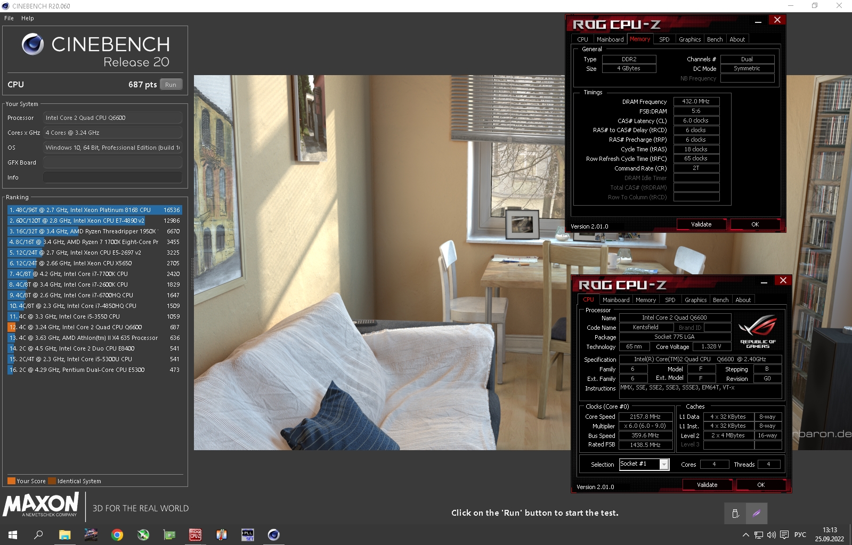852x545 pixels.
Task: Click the purple feather tray icon
Action: pos(757,514)
